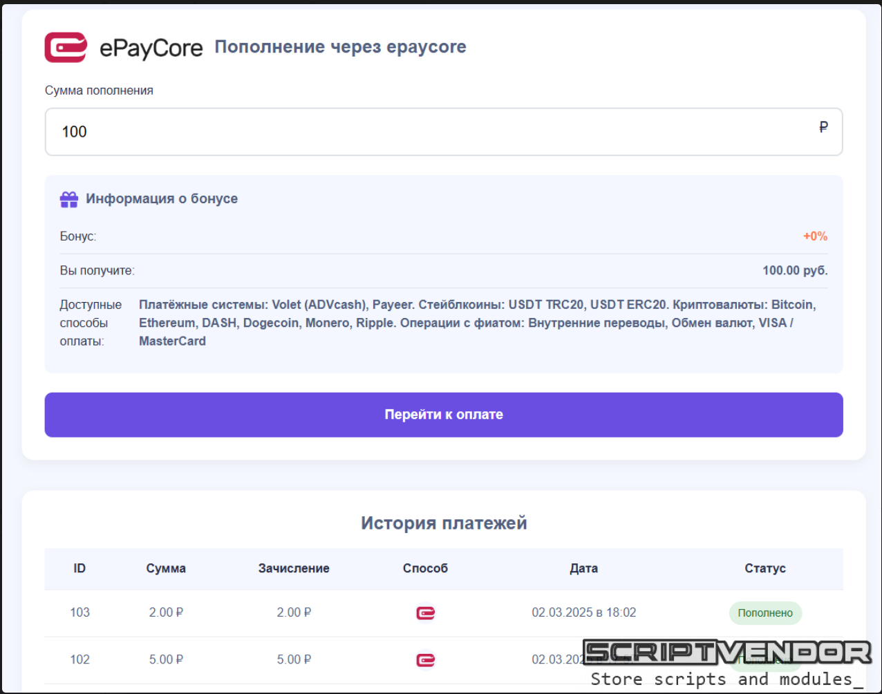Click ePayCore method icon for payment 103
Viewport: 882px width, 694px height.
426,613
